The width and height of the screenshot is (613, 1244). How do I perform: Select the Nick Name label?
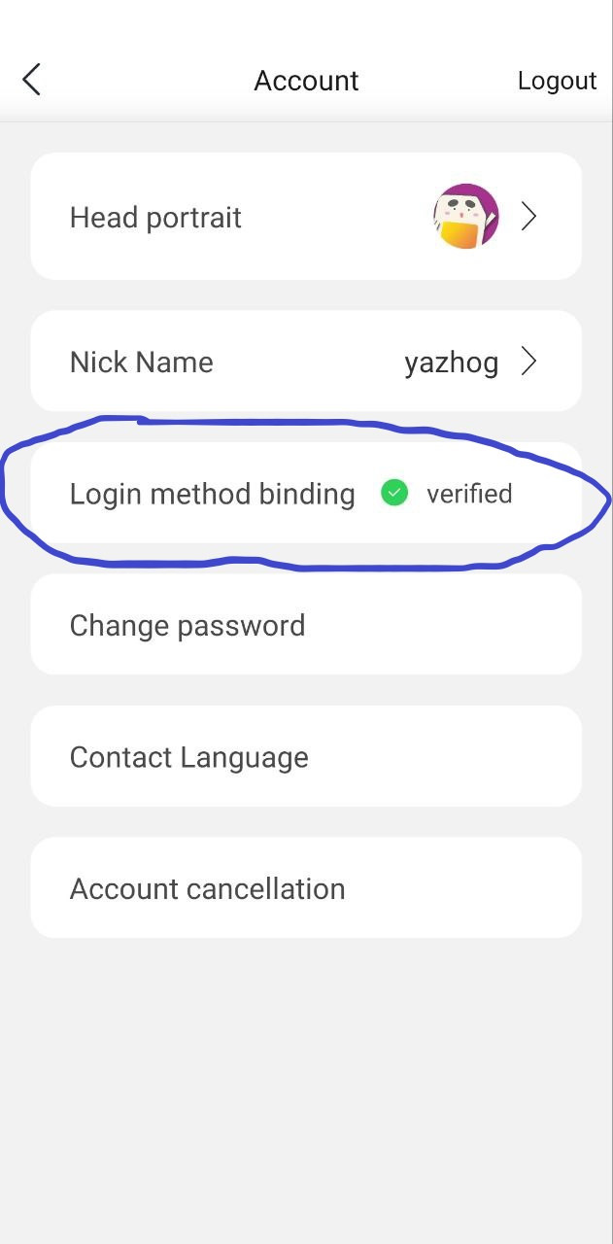(x=141, y=363)
